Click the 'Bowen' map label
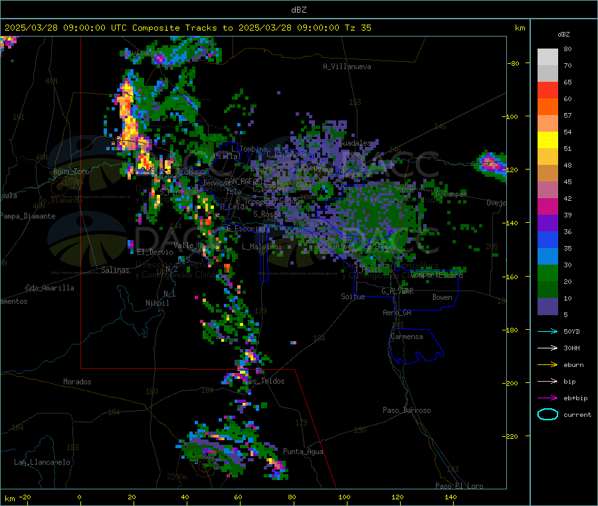The width and height of the screenshot is (598, 506). pos(443,297)
